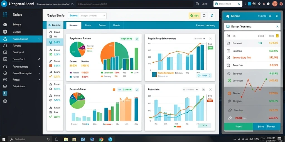The image size is (285, 142).
Task: Open the Windows Start menu
Action: (4, 139)
